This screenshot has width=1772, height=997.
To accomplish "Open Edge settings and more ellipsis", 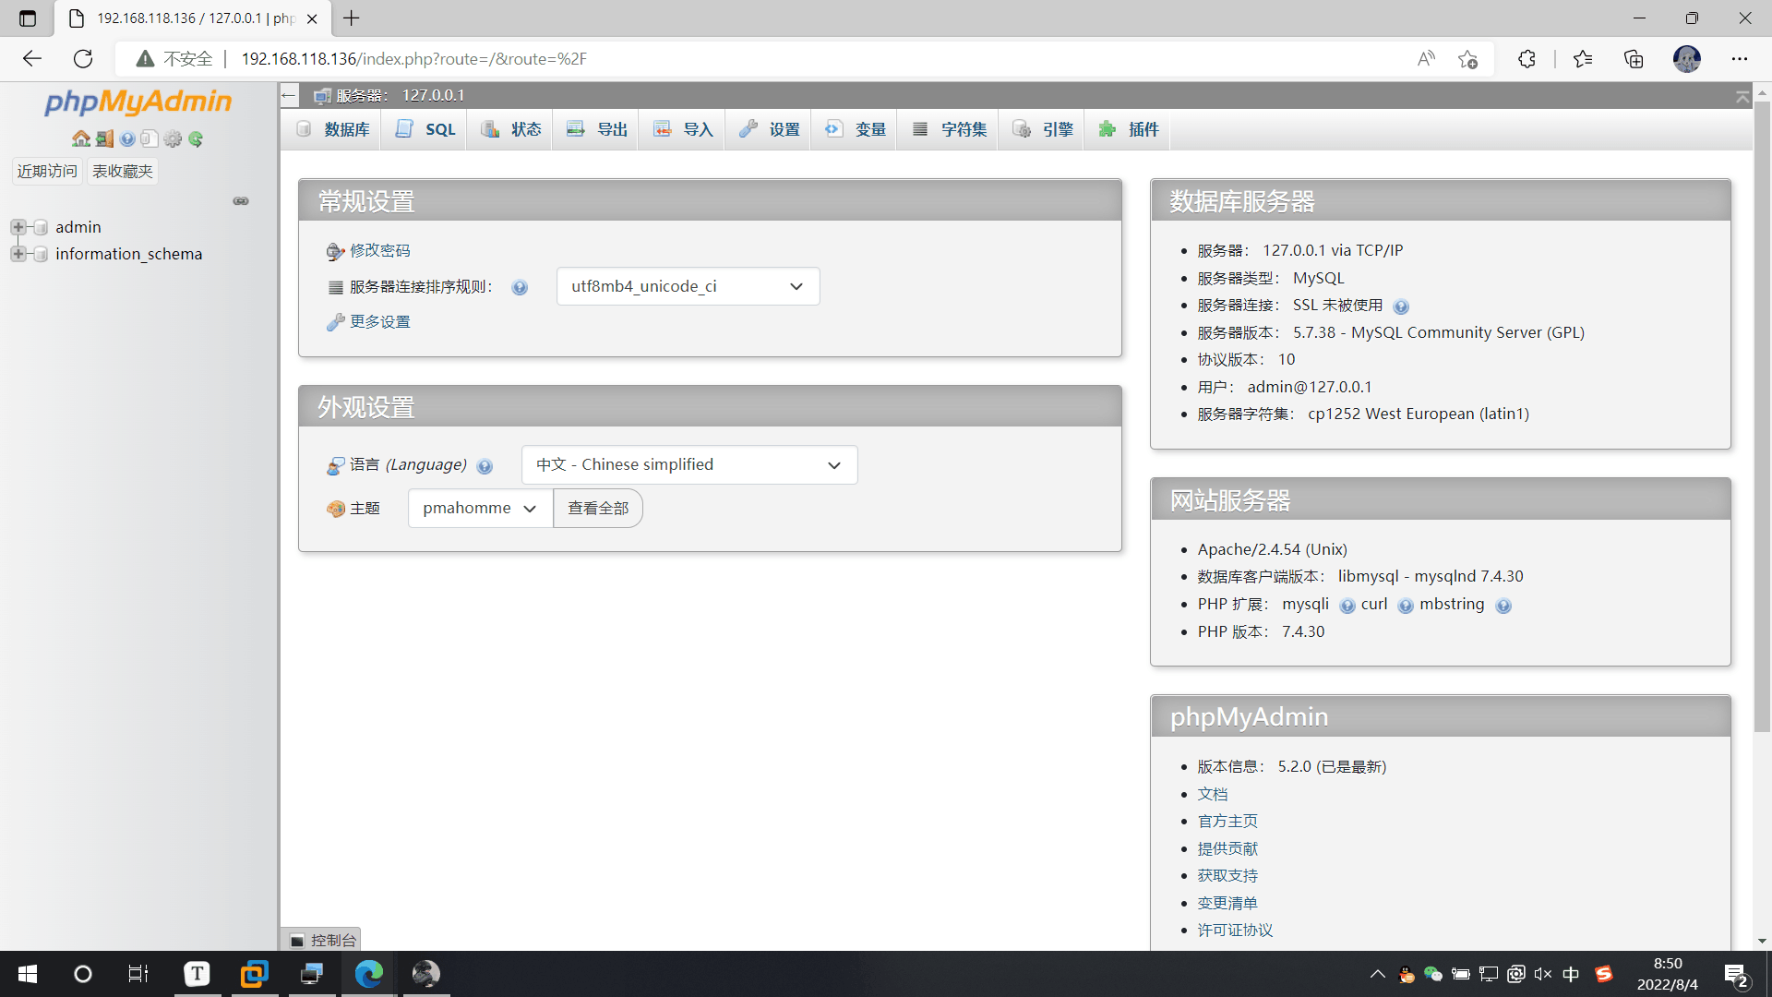I will tap(1740, 59).
